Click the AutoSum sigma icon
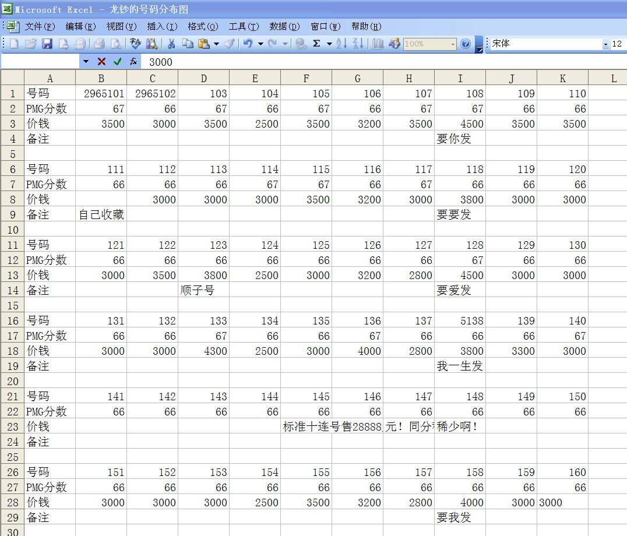 tap(316, 44)
